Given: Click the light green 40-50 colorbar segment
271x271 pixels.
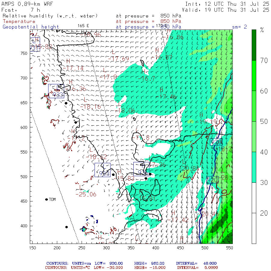Looking at the screenshot, I should tap(254, 137).
